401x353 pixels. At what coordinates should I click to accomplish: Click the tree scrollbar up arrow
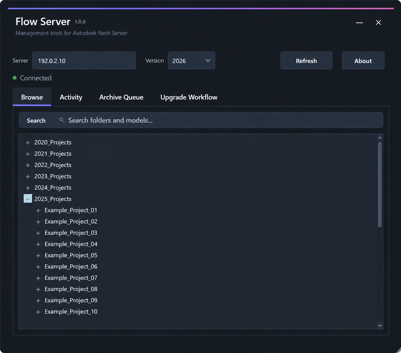[380, 138]
